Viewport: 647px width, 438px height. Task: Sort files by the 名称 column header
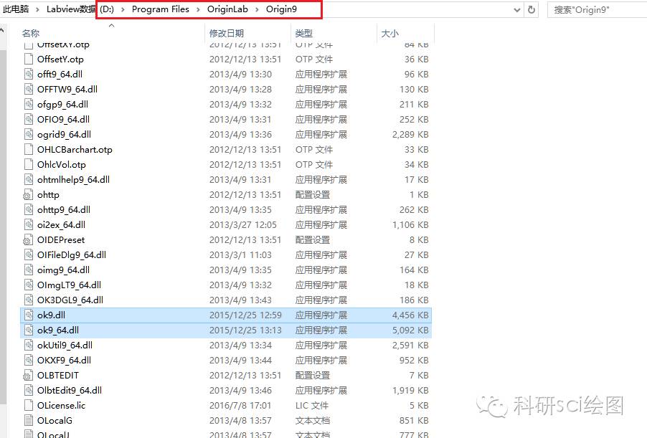pyautogui.click(x=31, y=34)
